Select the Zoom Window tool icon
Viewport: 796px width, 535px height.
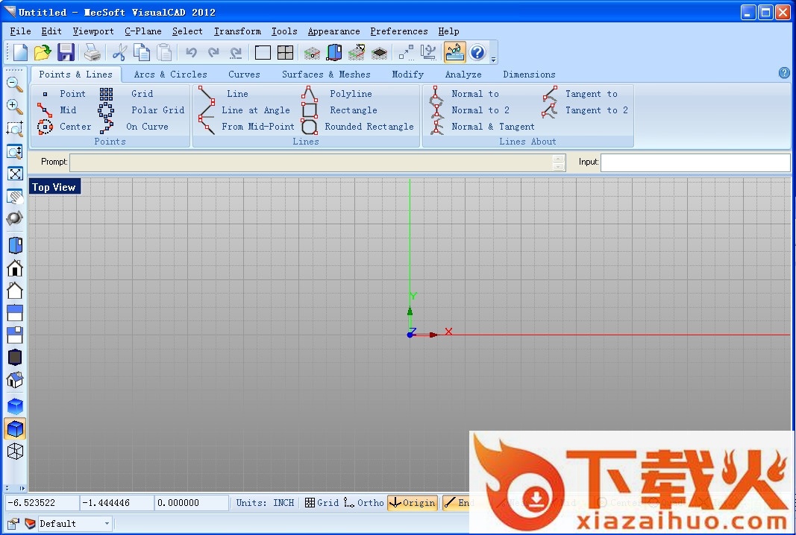point(15,129)
